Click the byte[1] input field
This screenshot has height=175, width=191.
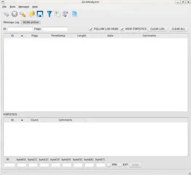point(33,165)
